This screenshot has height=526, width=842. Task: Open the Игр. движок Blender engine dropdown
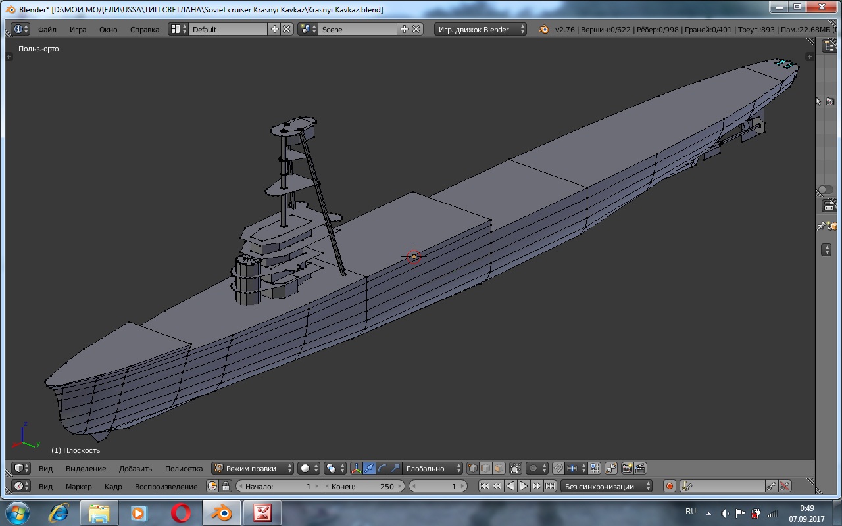click(481, 30)
